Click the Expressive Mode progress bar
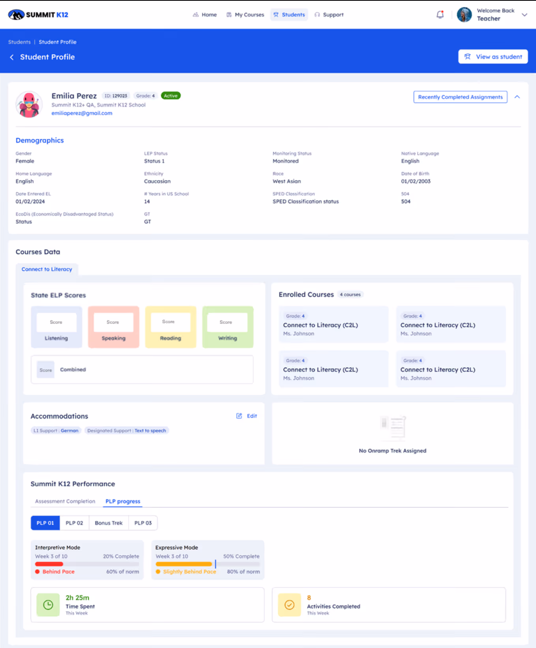 [x=208, y=564]
